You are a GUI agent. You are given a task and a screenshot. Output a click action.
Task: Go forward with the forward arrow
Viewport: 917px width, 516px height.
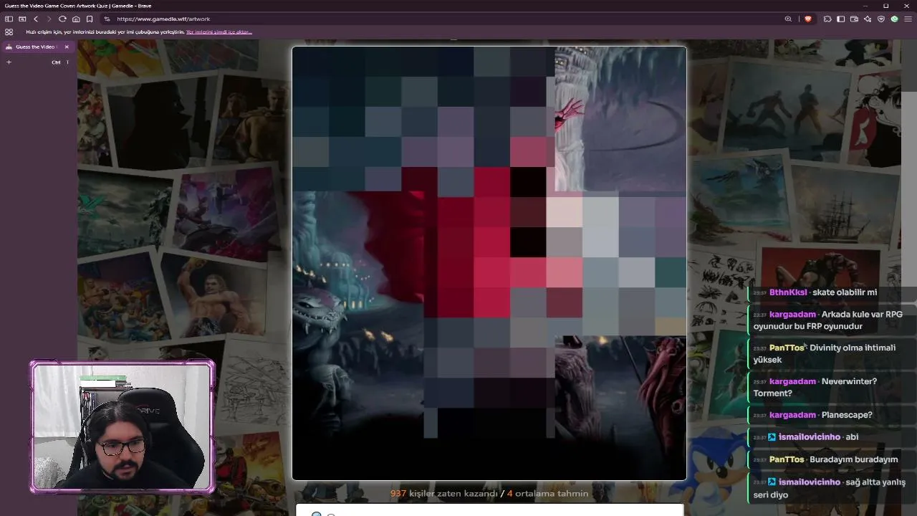coord(49,19)
